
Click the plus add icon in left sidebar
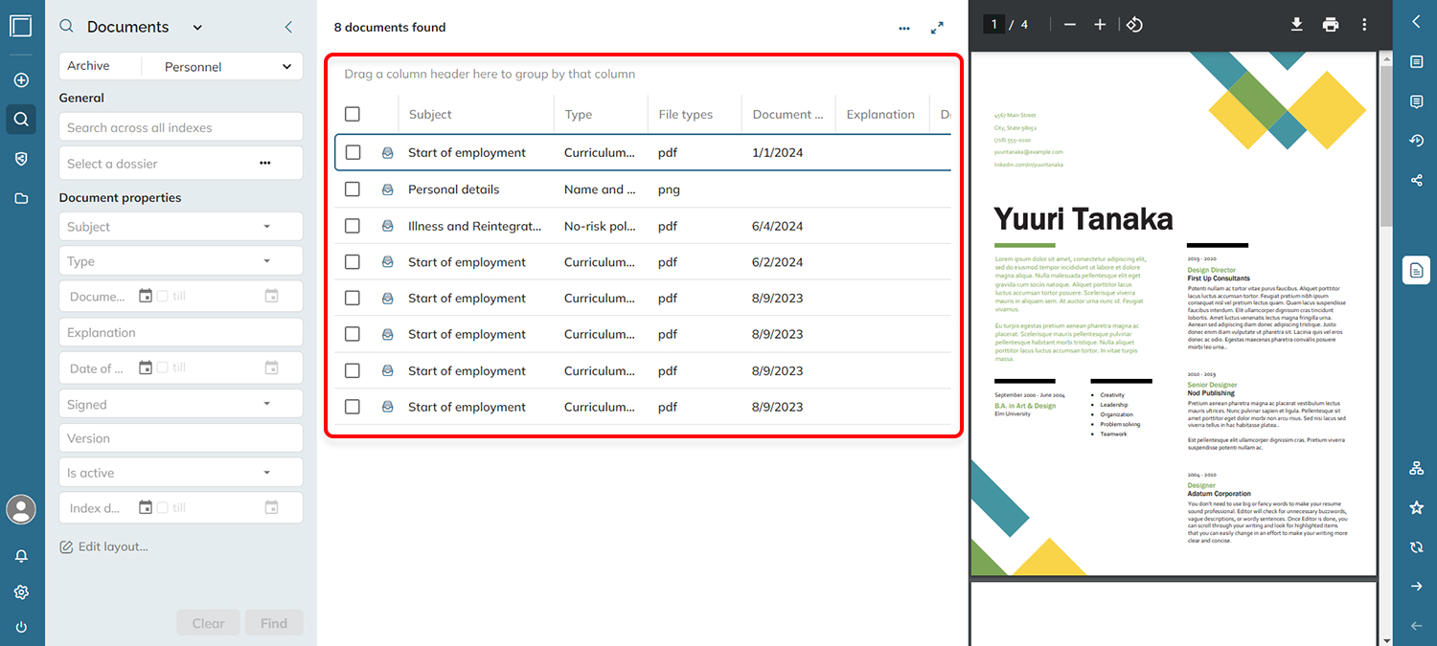coord(21,80)
